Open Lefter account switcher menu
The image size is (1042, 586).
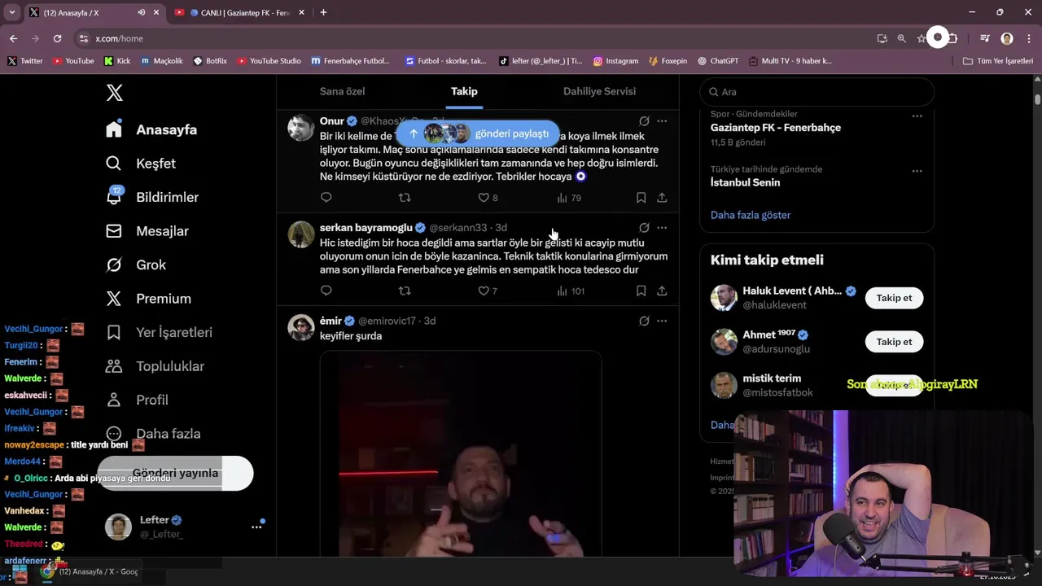[184, 527]
